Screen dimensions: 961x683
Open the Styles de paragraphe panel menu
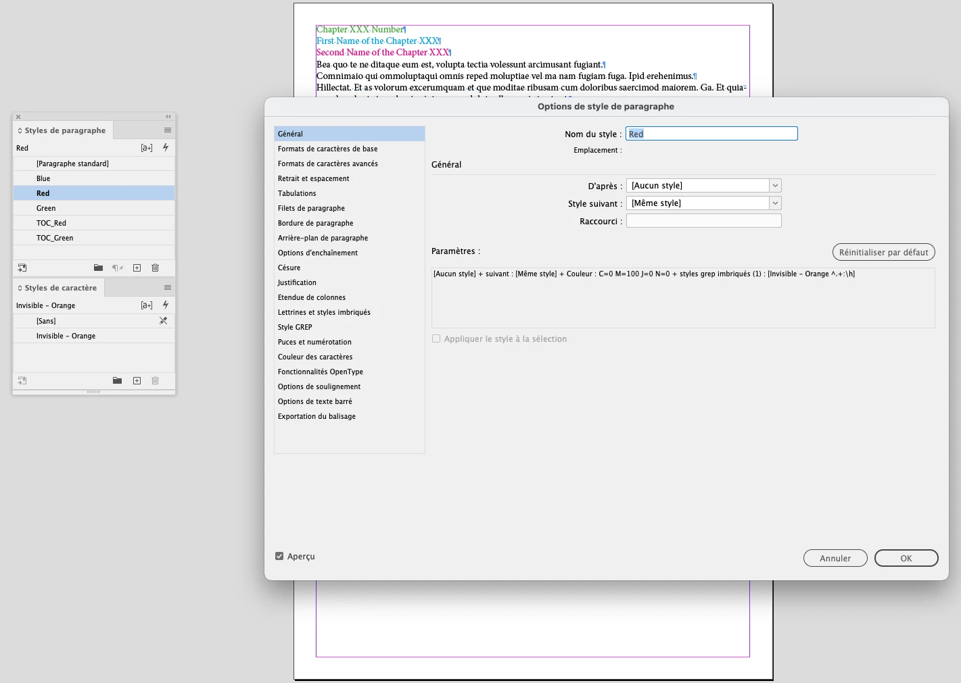(168, 130)
